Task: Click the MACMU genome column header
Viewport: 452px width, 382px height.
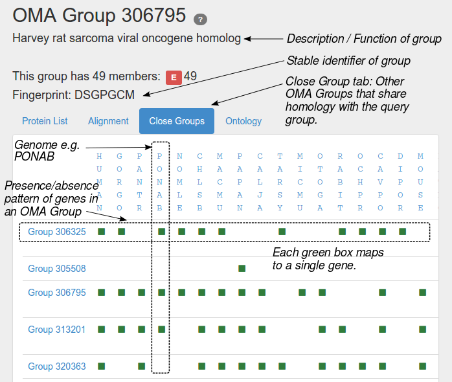Action: point(220,182)
